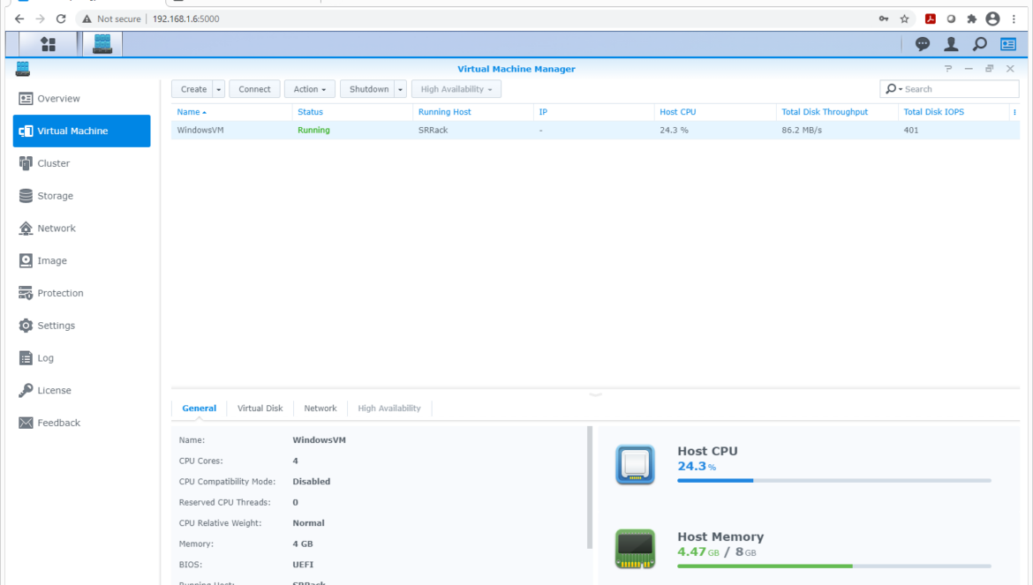Open the search filter dropdown magnifier
1033x585 pixels.
point(894,89)
